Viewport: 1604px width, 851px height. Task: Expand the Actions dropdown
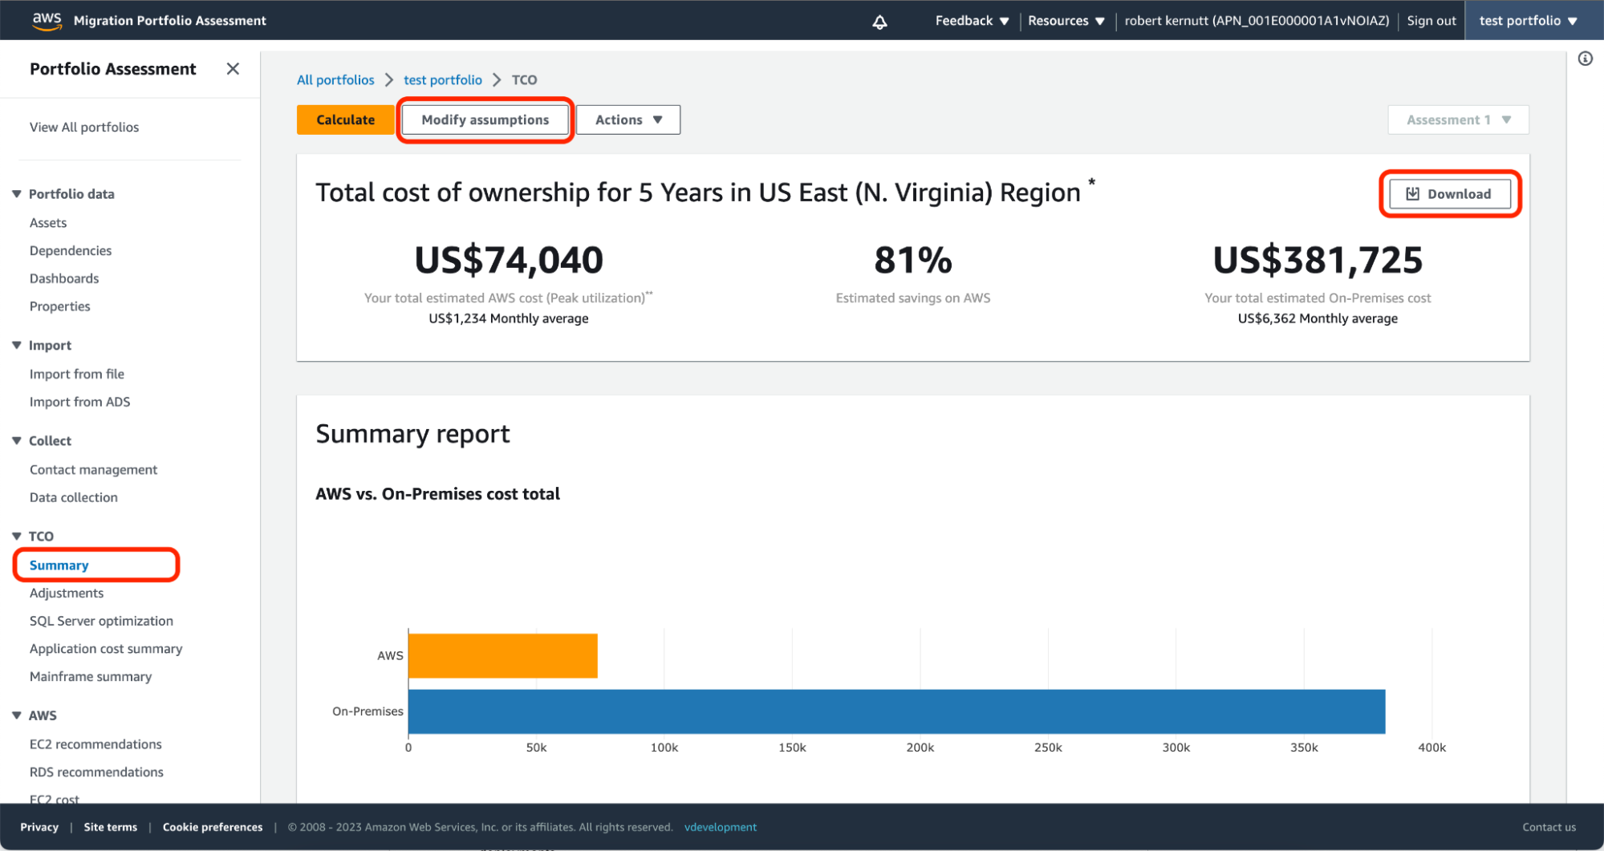(x=628, y=120)
